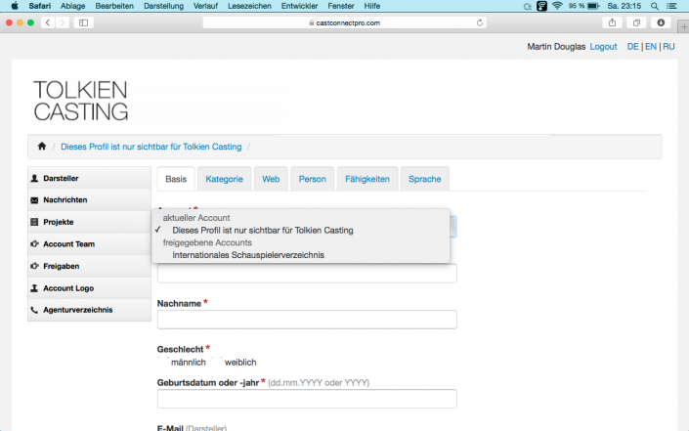
Task: Switch language to DE
Action: 632,47
